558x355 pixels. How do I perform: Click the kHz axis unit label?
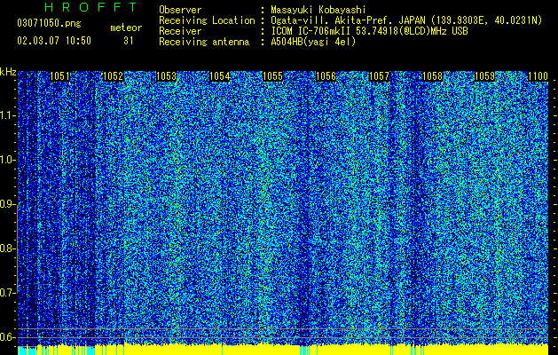tap(8, 72)
